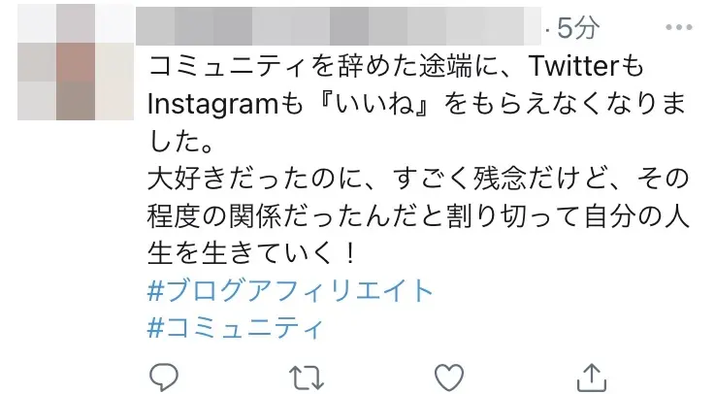Viewport: 715px width, 394px height.
Task: Click the phrase 自分の人 in the tweet
Action: coord(636,215)
